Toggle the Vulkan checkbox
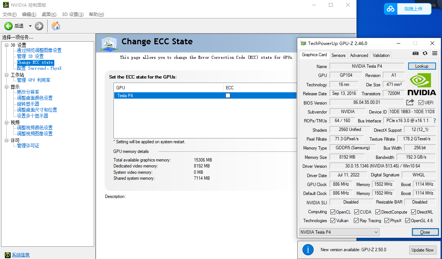Image resolution: width=442 pixels, height=259 pixels. pos(333,220)
